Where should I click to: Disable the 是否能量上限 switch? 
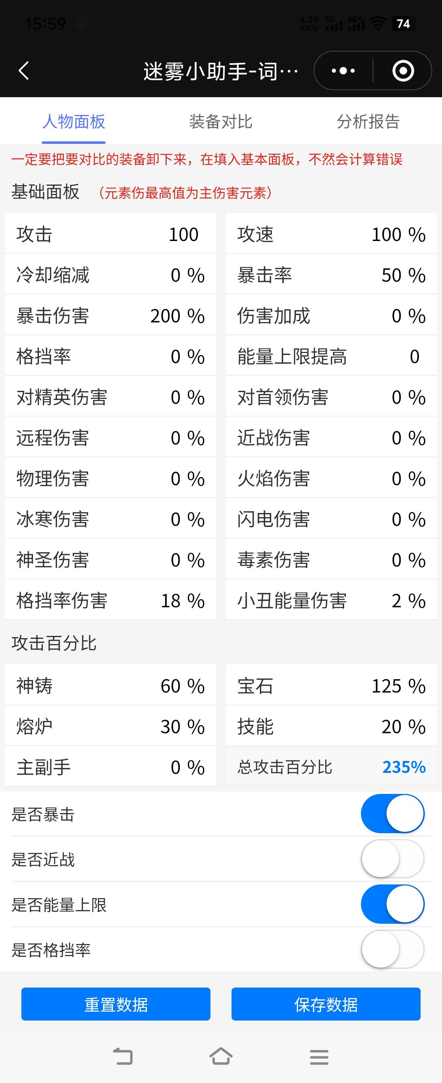(393, 904)
